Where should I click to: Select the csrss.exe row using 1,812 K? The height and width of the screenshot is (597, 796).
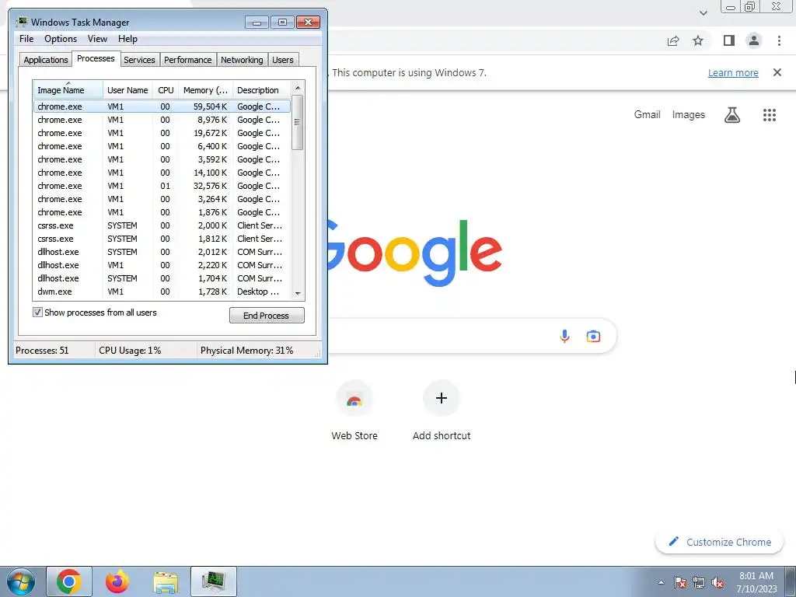click(x=162, y=239)
